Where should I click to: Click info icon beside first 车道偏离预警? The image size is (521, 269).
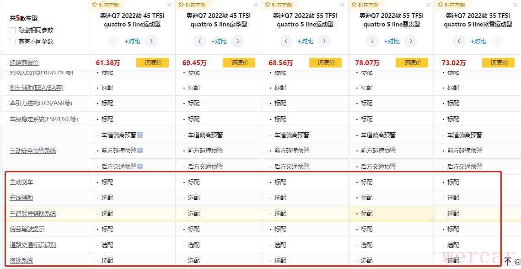click(x=140, y=135)
